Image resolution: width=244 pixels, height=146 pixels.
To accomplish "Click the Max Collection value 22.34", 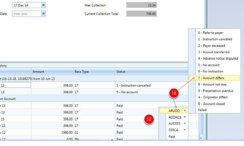I will pyautogui.click(x=142, y=5).
